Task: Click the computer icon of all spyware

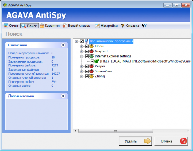Action: point(87,41)
